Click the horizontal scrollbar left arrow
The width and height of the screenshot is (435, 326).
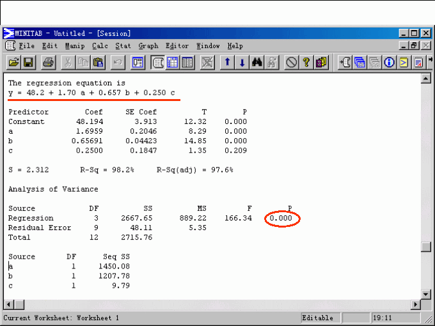[9, 305]
